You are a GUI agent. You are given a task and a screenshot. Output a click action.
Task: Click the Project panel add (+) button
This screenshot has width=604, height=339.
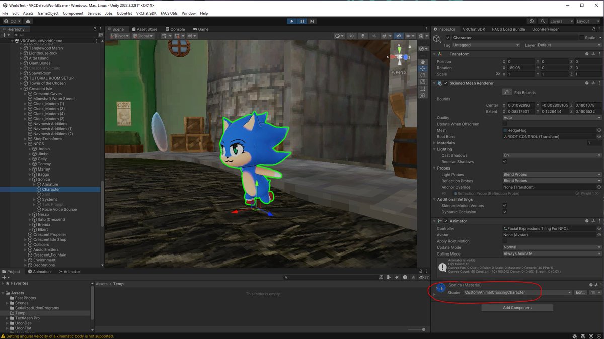[5, 277]
